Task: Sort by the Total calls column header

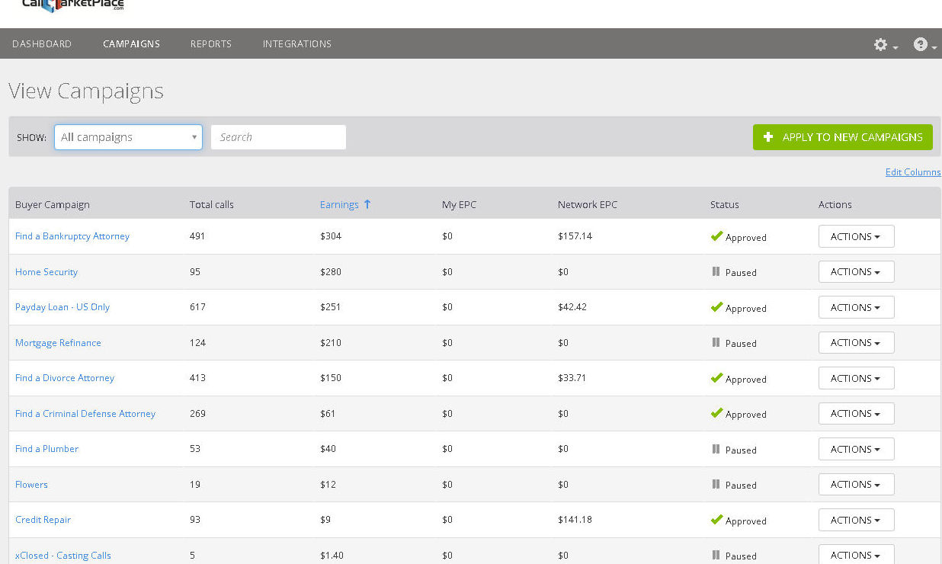Action: tap(212, 204)
